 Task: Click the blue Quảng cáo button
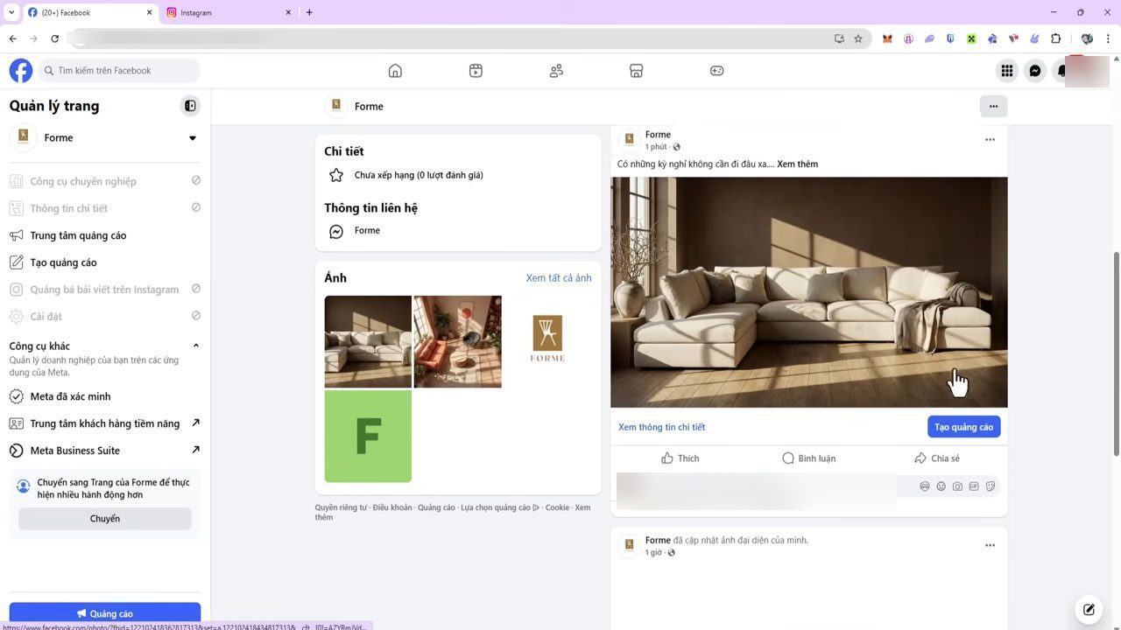[x=105, y=614]
